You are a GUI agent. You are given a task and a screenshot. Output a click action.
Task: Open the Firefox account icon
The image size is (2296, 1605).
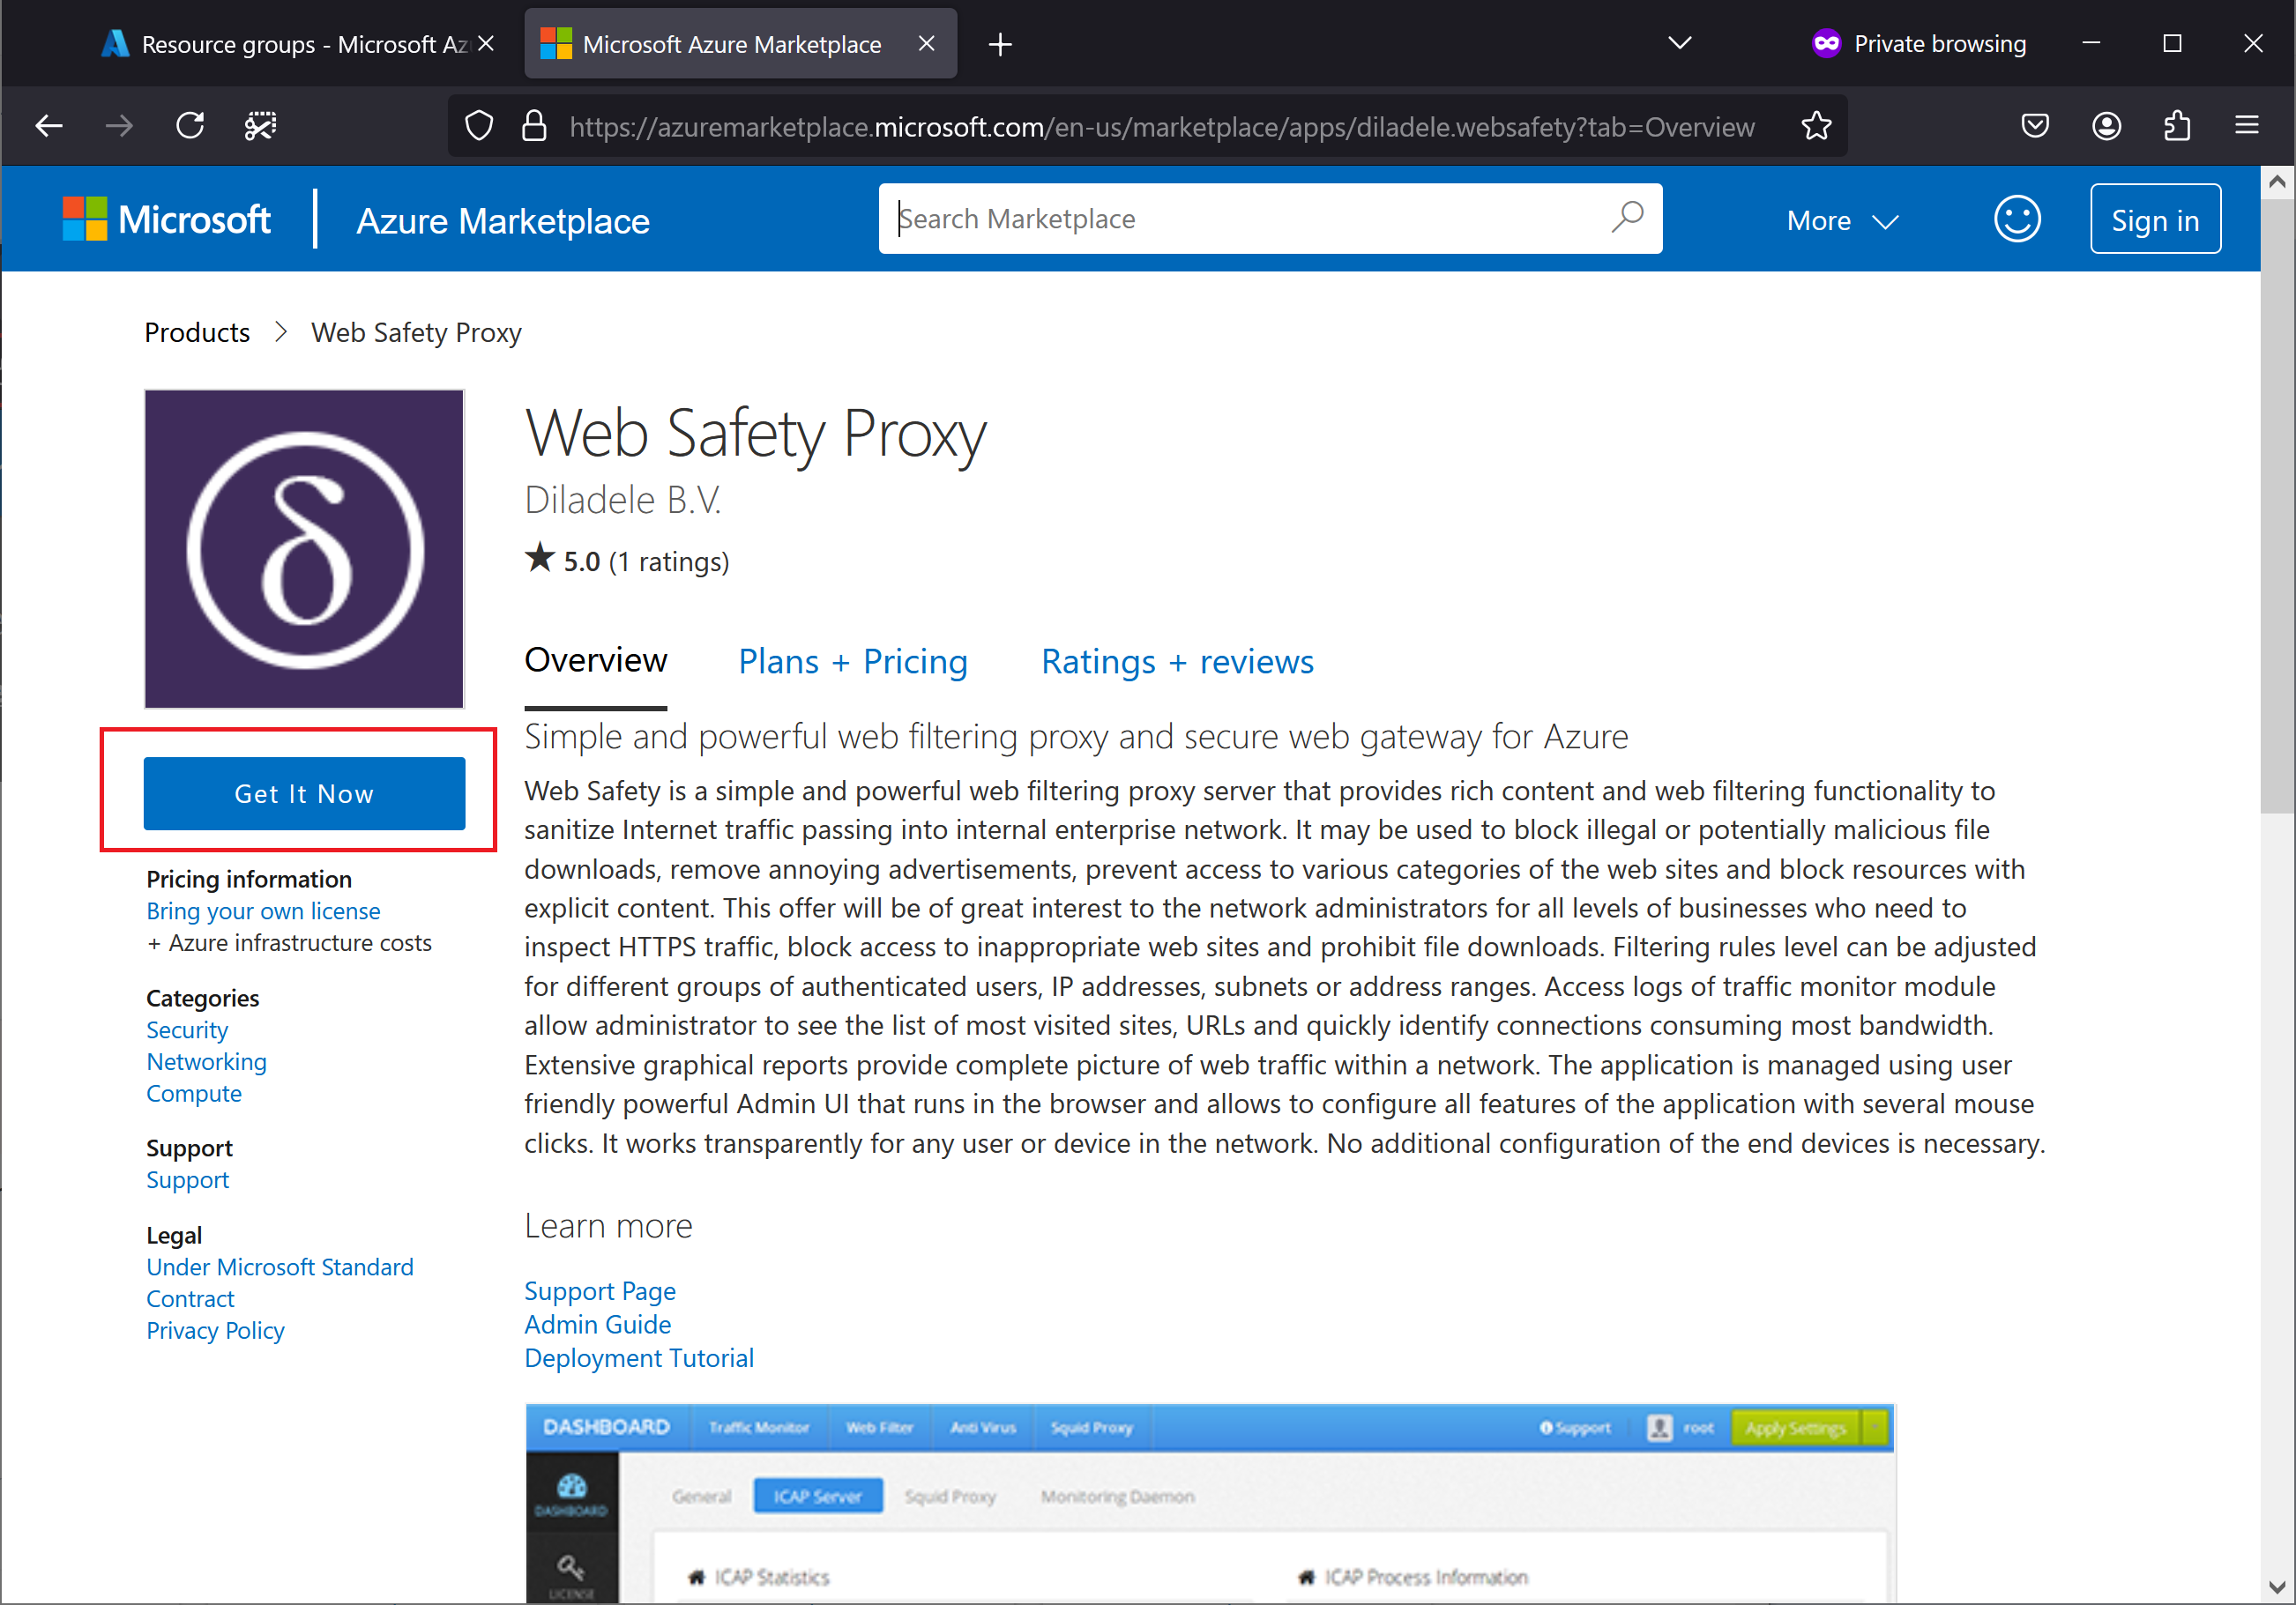tap(2106, 126)
